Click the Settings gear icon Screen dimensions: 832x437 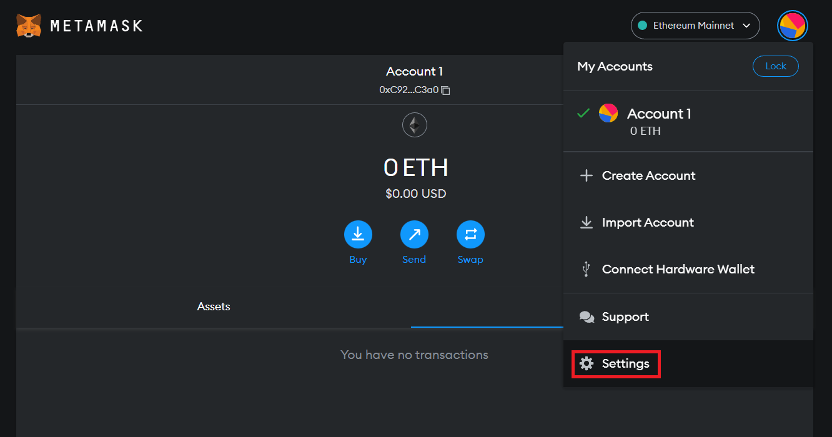click(586, 363)
